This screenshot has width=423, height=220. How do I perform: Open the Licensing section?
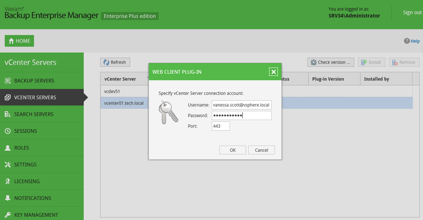[42, 181]
